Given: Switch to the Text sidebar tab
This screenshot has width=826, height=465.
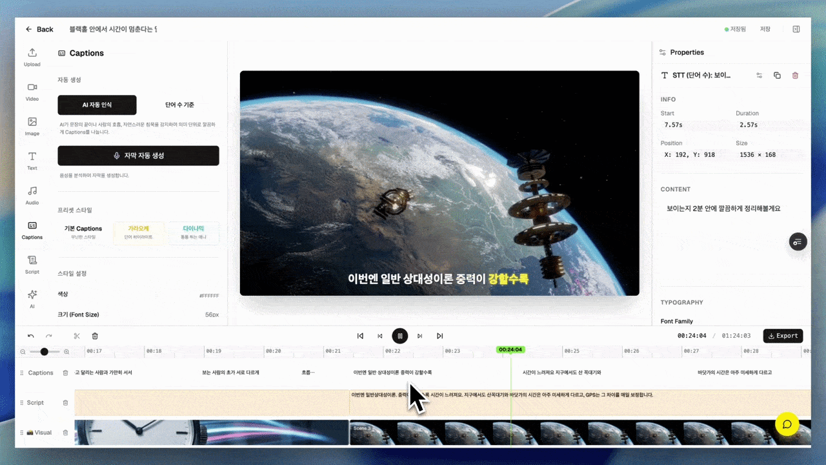Looking at the screenshot, I should pos(32,160).
